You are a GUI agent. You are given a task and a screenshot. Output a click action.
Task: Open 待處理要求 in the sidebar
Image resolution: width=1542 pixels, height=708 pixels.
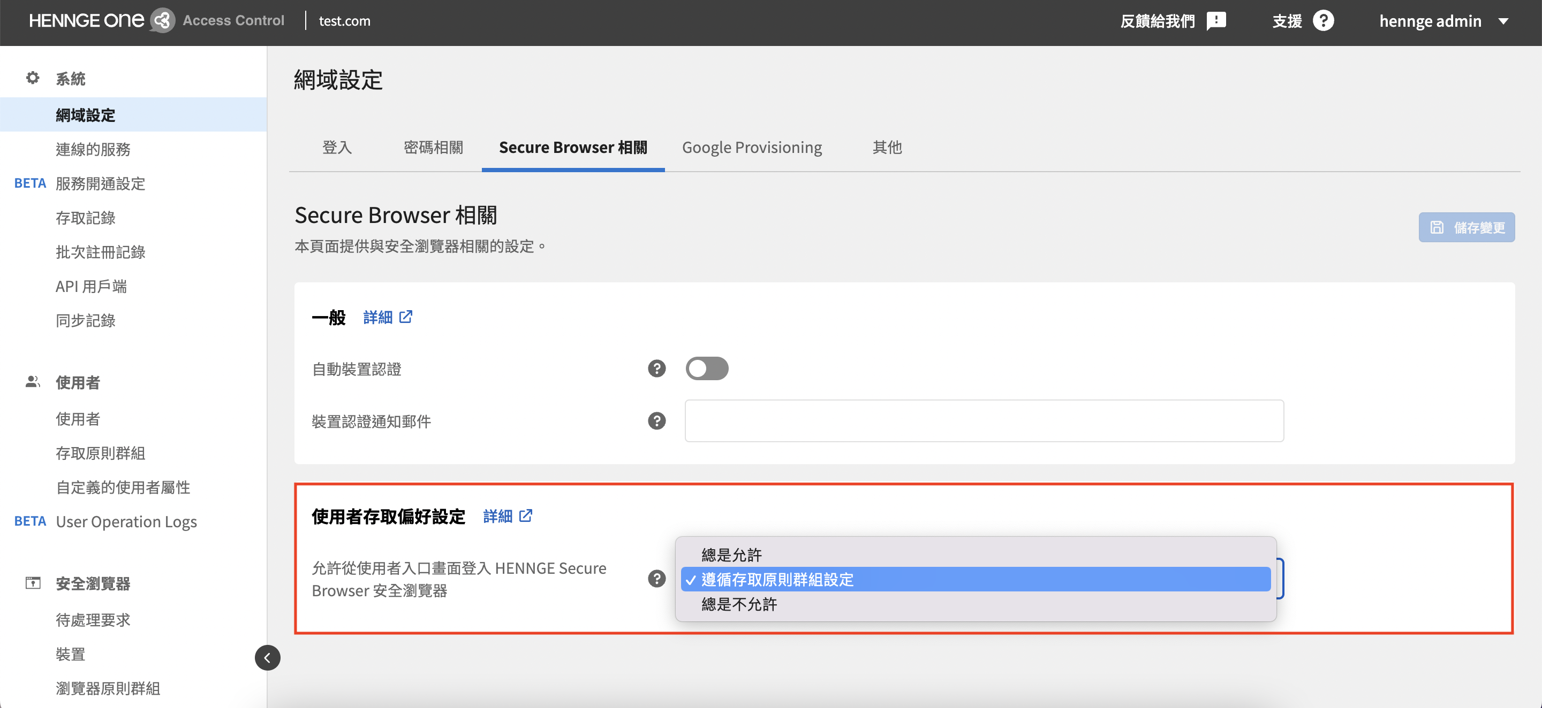93,619
